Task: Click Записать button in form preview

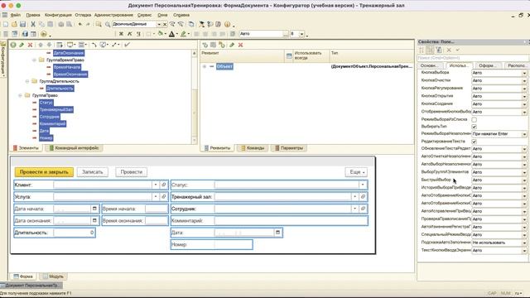Action: tap(92, 172)
